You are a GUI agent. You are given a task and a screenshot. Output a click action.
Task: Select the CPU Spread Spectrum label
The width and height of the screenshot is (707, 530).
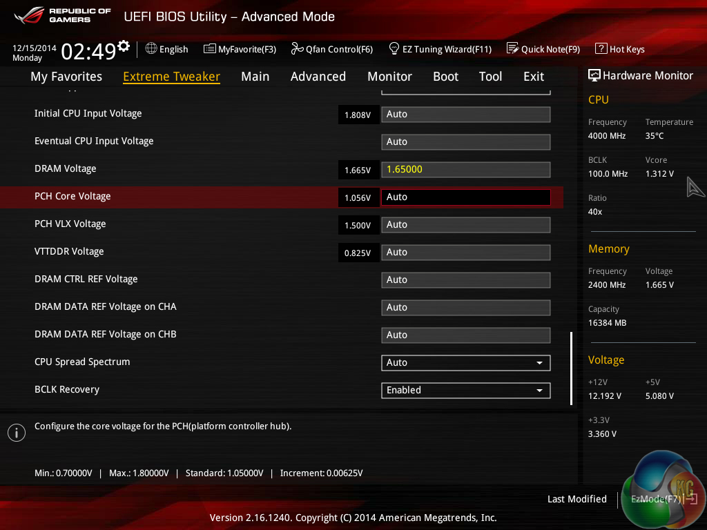(82, 362)
